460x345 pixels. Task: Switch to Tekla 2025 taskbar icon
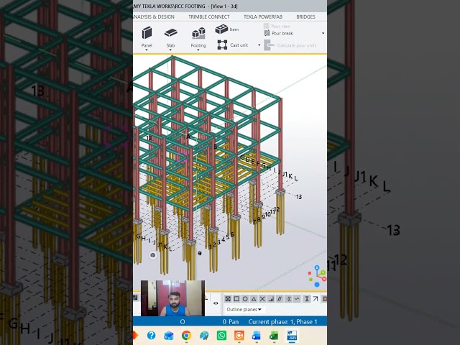point(292,336)
